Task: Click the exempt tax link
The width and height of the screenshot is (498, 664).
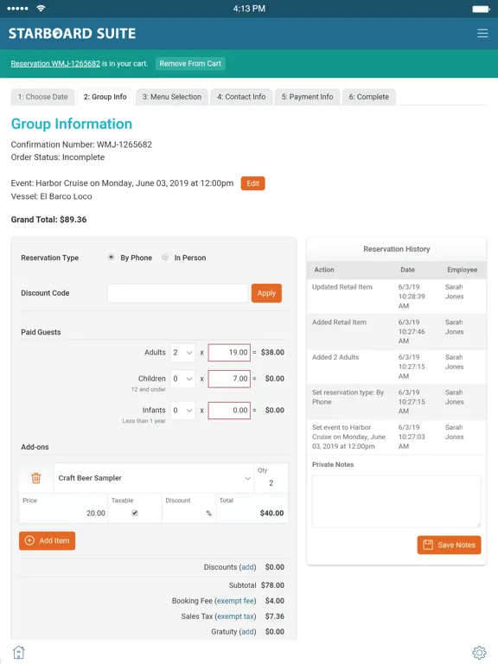Action: (x=235, y=616)
